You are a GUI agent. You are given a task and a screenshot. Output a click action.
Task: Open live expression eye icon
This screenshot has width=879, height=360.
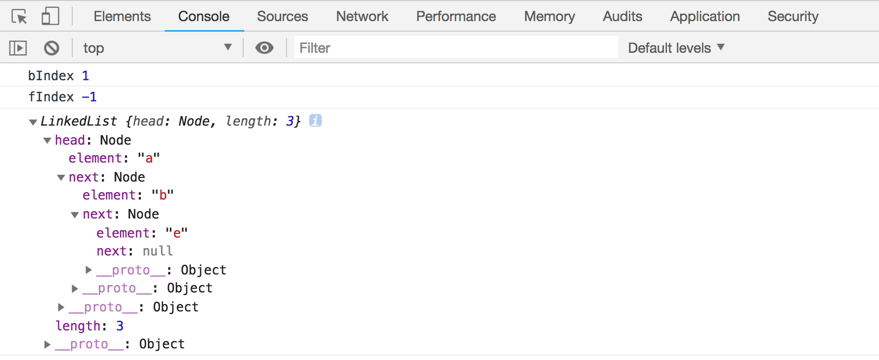coord(264,48)
